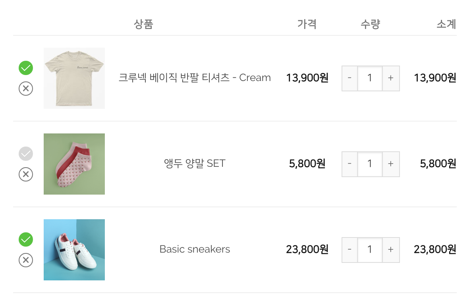This screenshot has height=305, width=475.
Task: Uncheck the Basic sneakers item
Action: (x=26, y=239)
